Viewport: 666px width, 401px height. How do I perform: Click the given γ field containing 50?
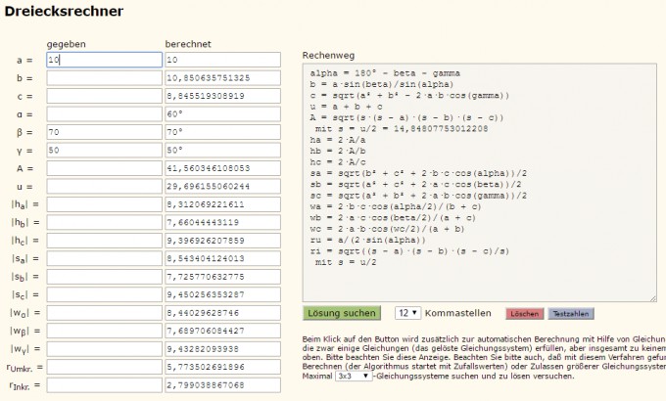pyautogui.click(x=104, y=151)
